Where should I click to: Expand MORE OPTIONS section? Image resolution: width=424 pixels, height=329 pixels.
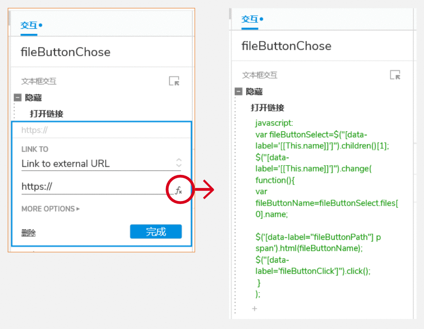tap(51, 209)
